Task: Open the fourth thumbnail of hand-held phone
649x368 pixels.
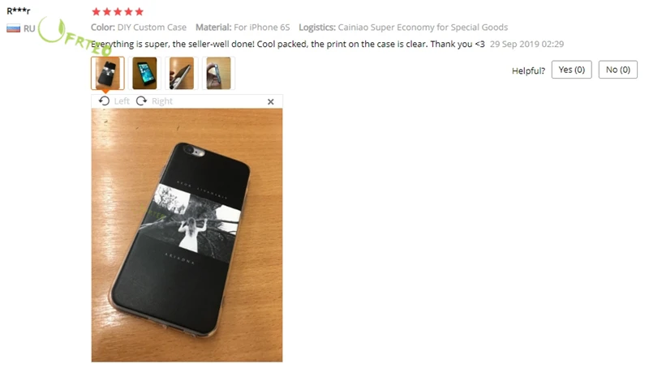Action: point(218,73)
